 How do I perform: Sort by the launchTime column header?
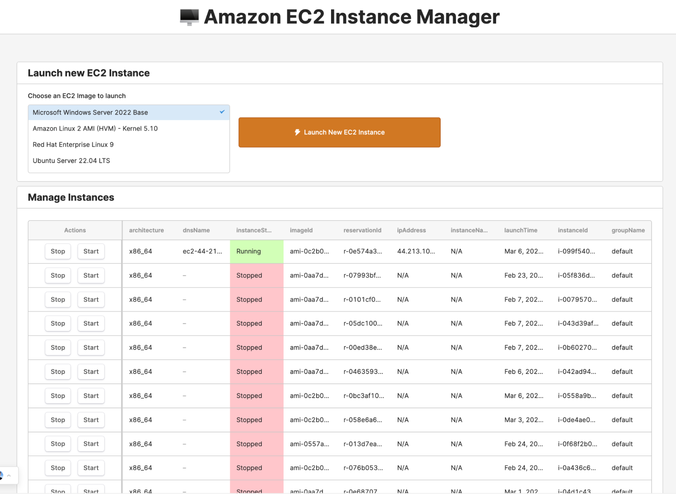pos(520,230)
